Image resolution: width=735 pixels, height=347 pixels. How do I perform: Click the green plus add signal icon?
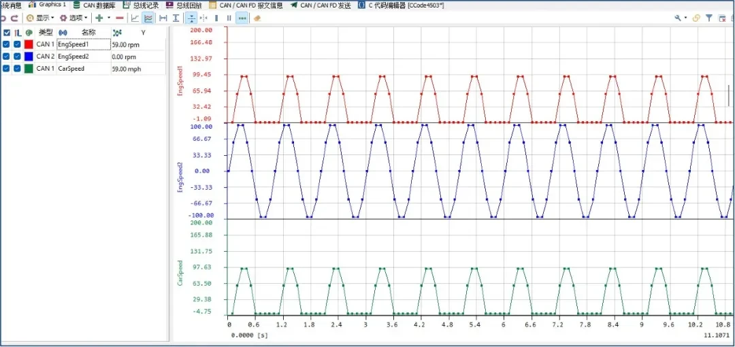pos(99,18)
